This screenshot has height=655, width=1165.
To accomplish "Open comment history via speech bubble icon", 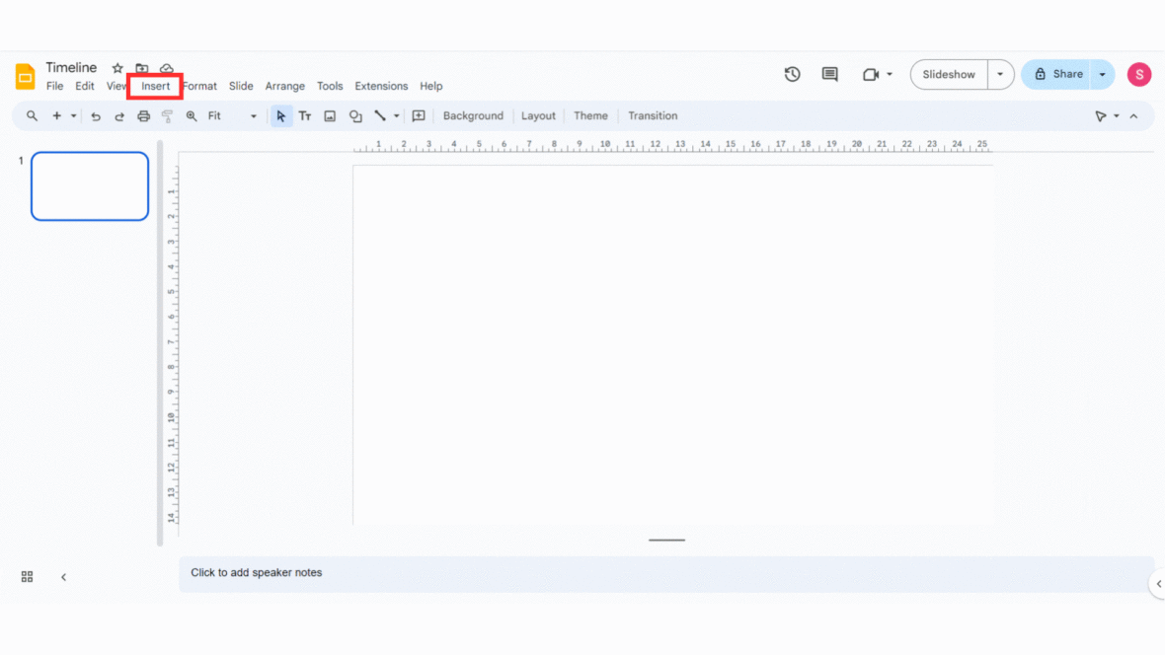I will pos(829,74).
